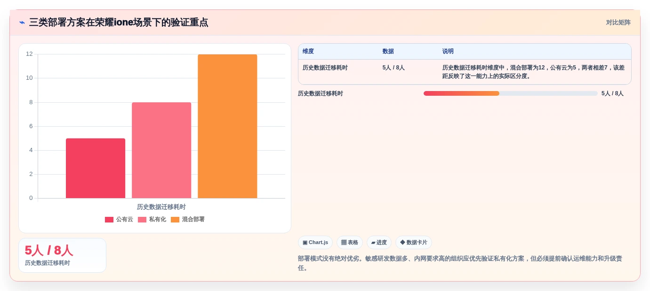Toggle the 公有云 legend entry
This screenshot has width=650, height=291.
pyautogui.click(x=119, y=219)
